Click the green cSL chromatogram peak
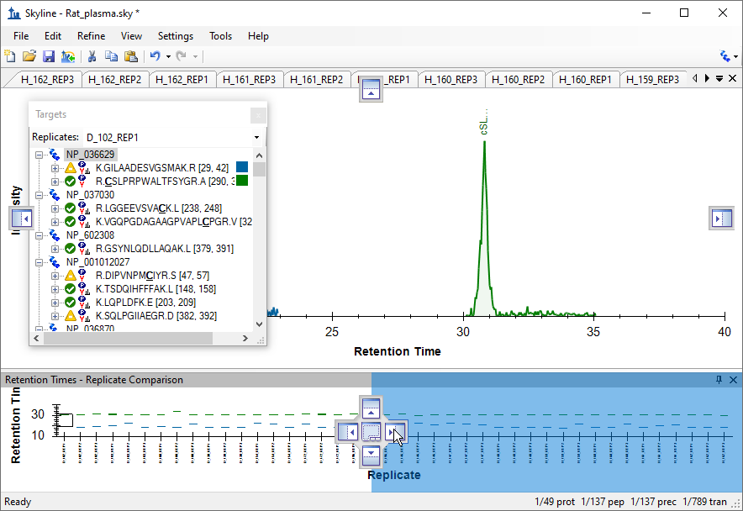The height and width of the screenshot is (511, 743). (484, 228)
